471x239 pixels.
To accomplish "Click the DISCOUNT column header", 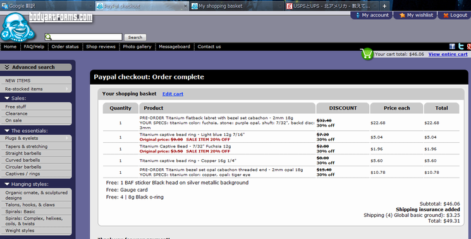I will point(343,108).
